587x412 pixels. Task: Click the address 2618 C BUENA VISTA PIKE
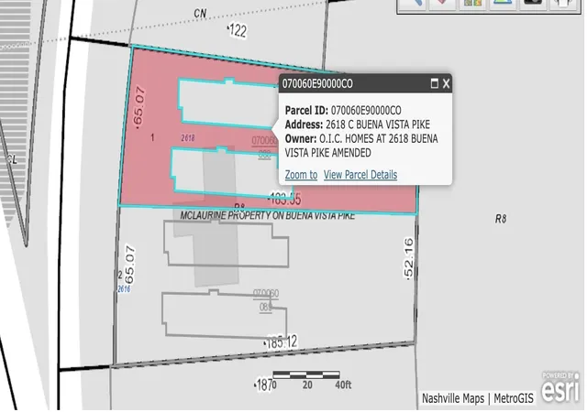pos(378,125)
